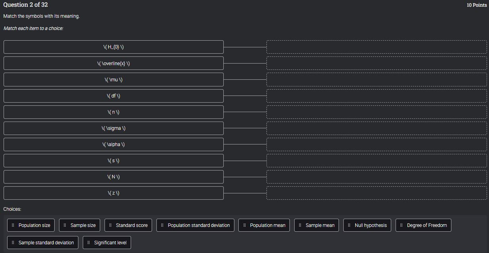This screenshot has height=253, width=489.
Task: Click the drag handle on Degree of Freedom chip
Action: point(402,225)
